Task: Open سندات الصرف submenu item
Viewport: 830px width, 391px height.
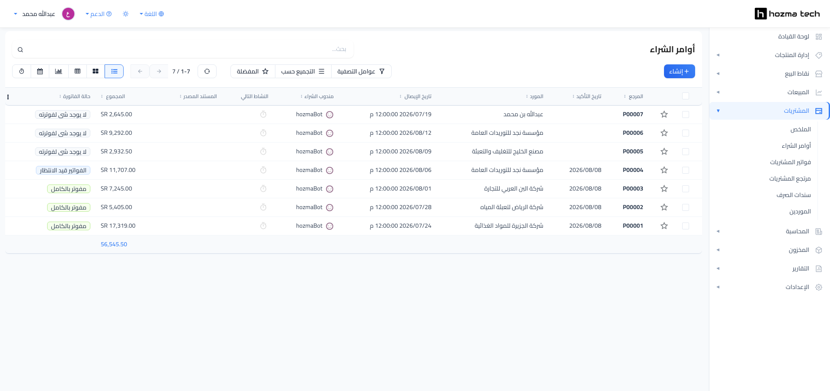Action: coord(794,195)
